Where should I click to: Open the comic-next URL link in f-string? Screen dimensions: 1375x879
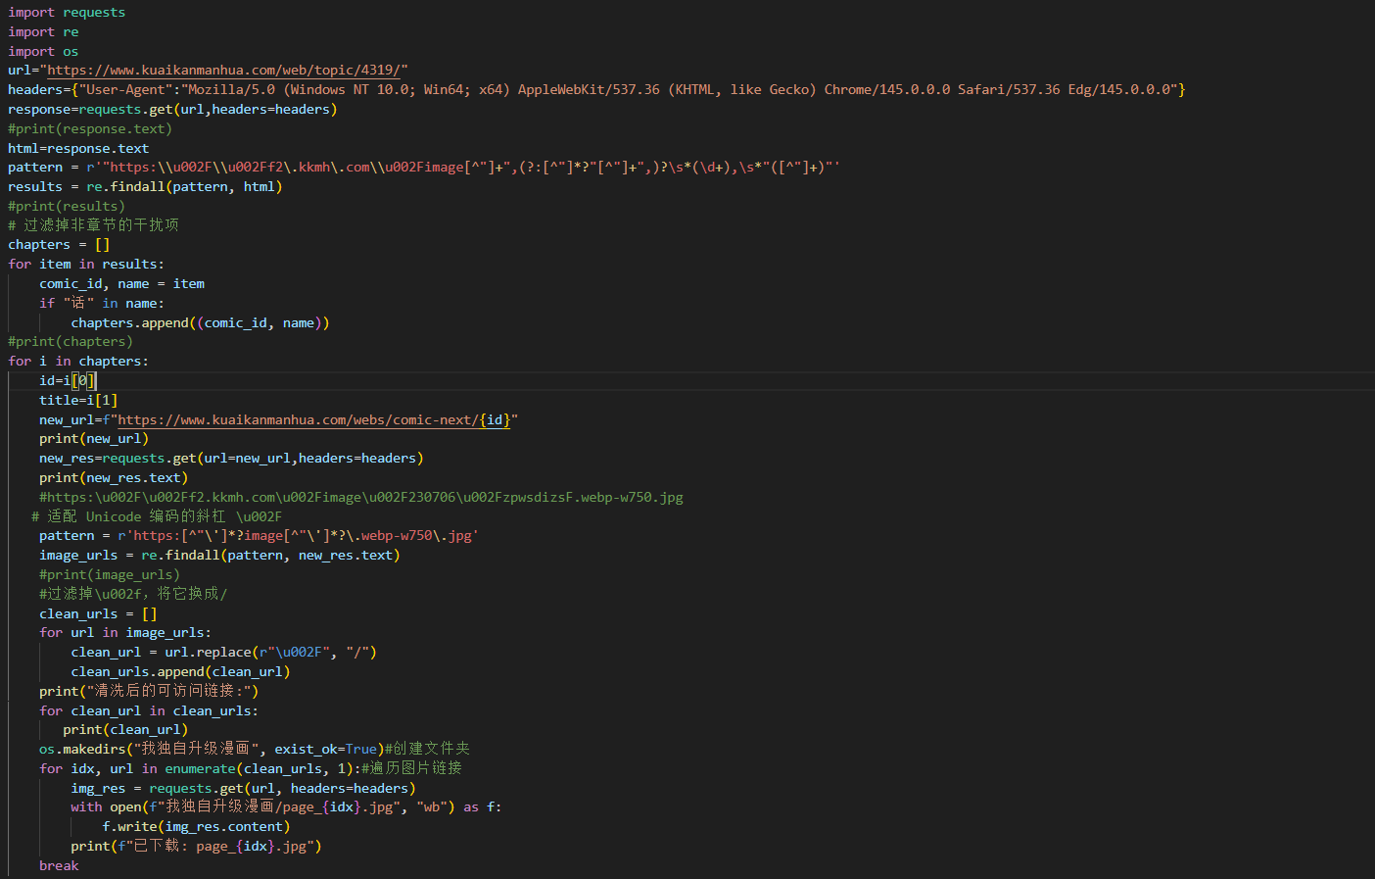[313, 419]
